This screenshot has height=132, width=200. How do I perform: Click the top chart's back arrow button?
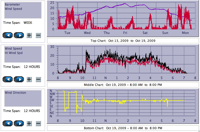point(8,35)
